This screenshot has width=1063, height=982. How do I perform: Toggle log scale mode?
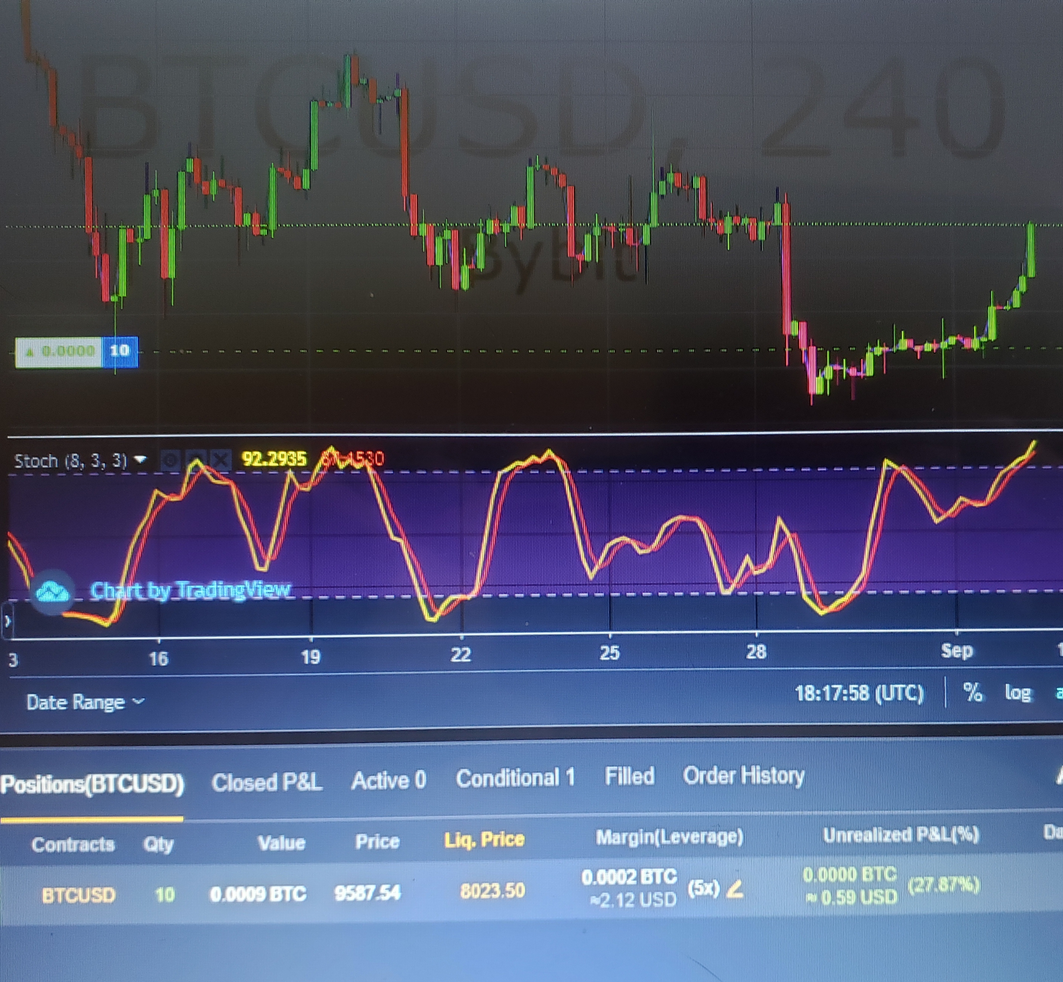1018,693
